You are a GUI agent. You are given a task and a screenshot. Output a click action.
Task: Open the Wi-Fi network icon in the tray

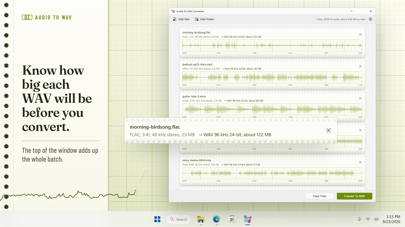(368, 219)
